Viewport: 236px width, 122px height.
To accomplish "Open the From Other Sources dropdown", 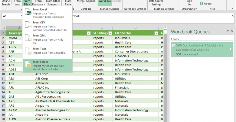I will (x=53, y=3).
